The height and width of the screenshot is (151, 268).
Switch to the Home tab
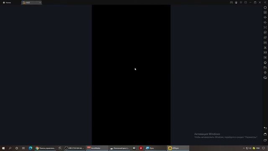(x=7, y=3)
